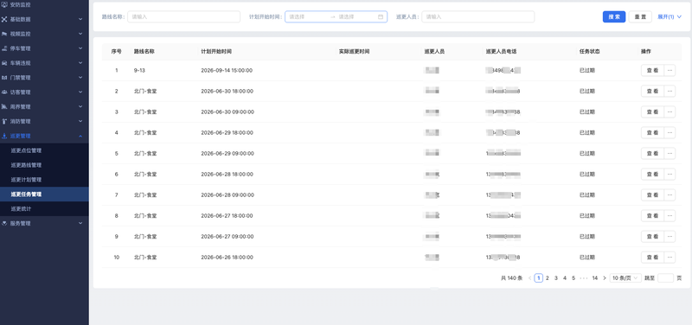Click the 重置 reset button

click(x=640, y=16)
